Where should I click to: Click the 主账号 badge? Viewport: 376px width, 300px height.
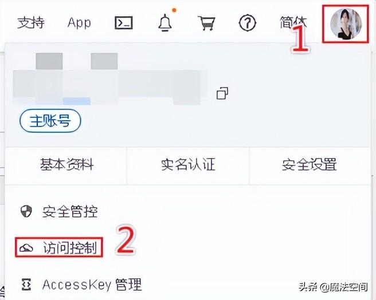tap(50, 121)
